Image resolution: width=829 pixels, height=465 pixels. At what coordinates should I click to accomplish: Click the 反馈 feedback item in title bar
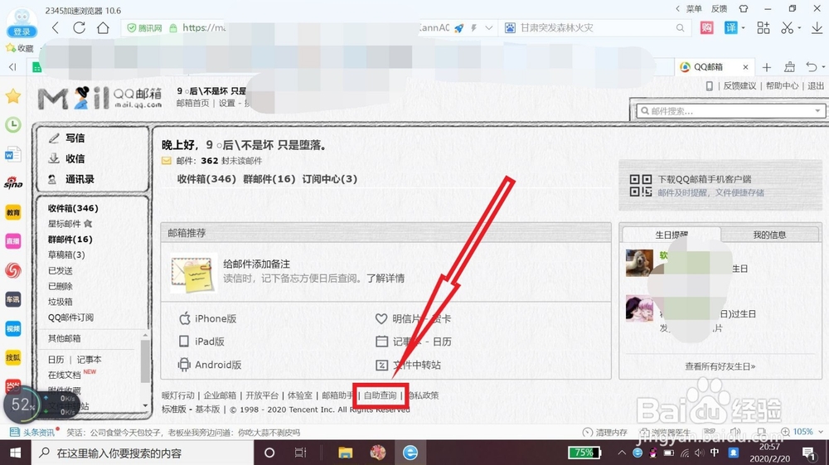pos(719,9)
